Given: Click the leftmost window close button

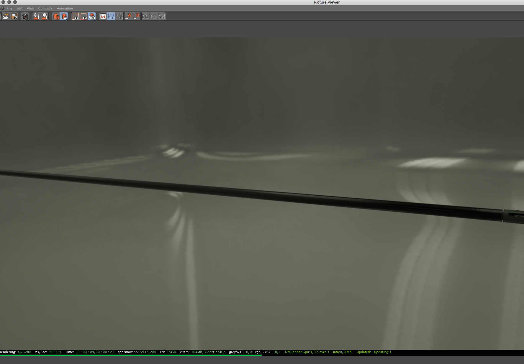Looking at the screenshot, I should pyautogui.click(x=3, y=2).
